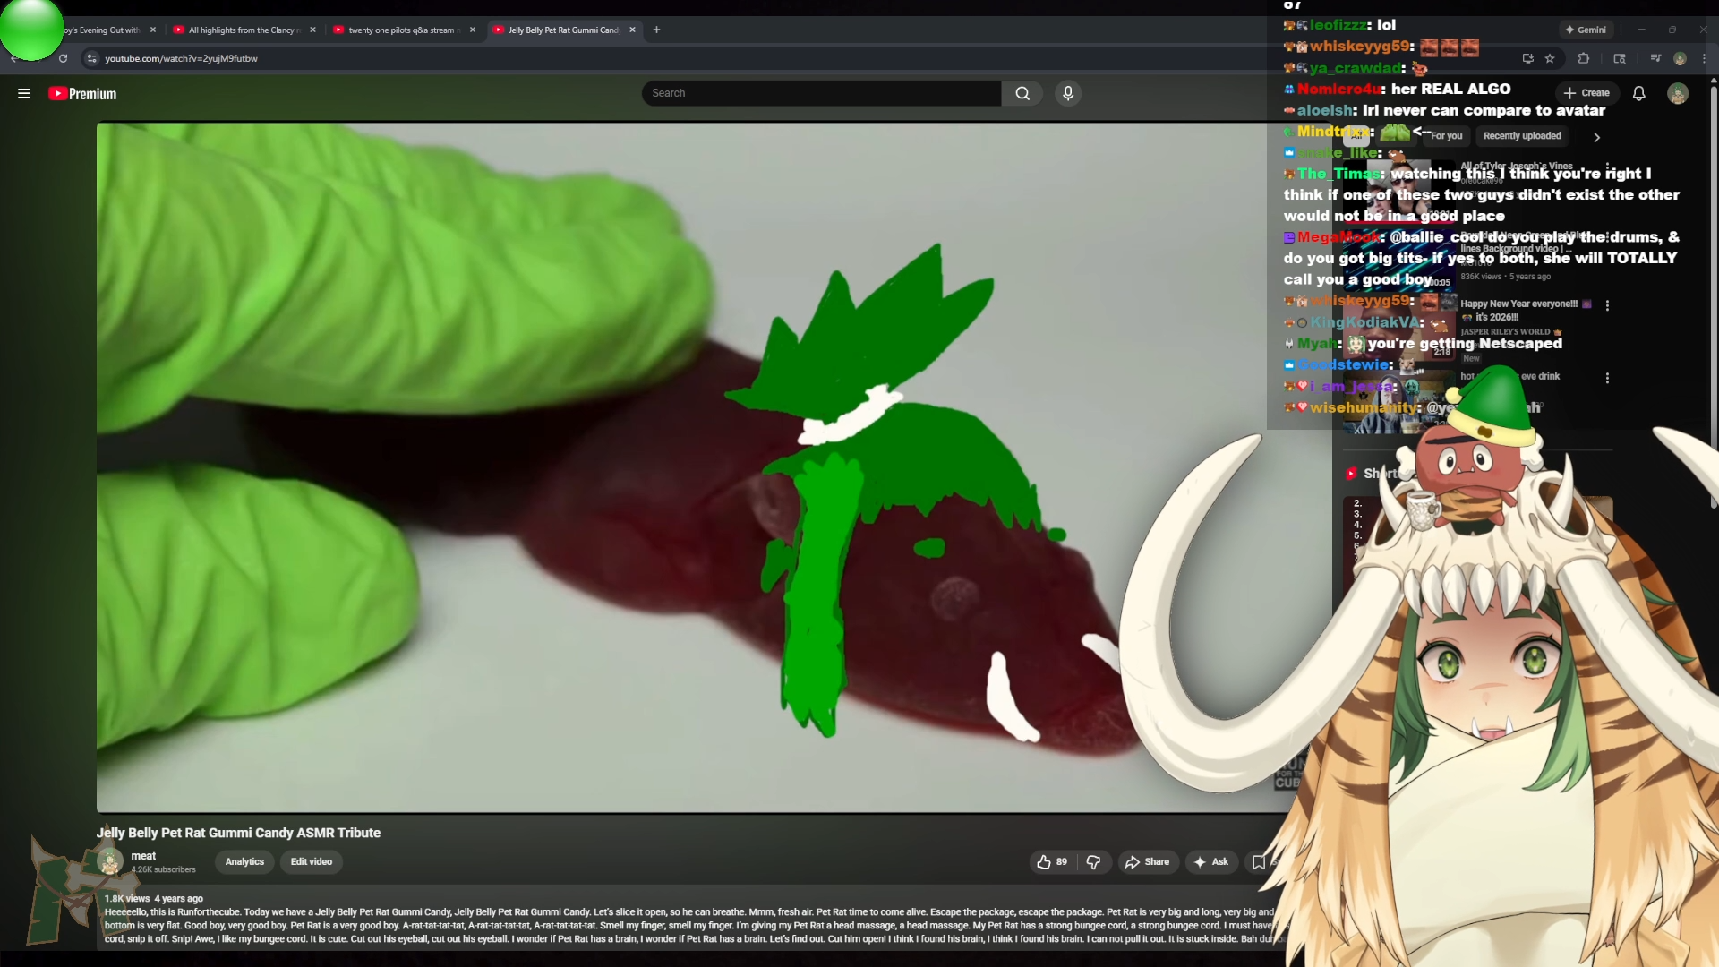Click the Share button under the video
Image resolution: width=1719 pixels, height=967 pixels.
[1147, 861]
